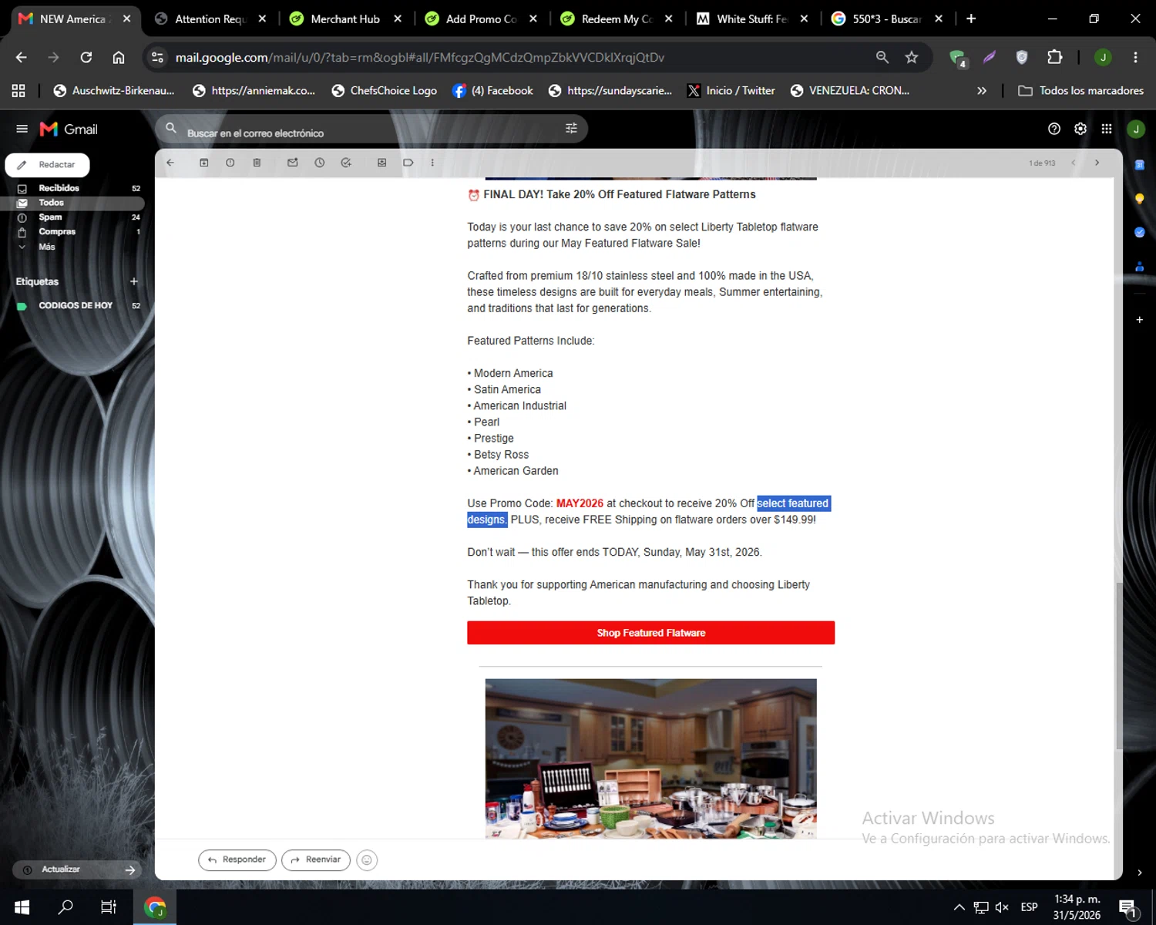Open the Google account avatar in Gmail
Image resolution: width=1156 pixels, height=925 pixels.
pos(1136,129)
